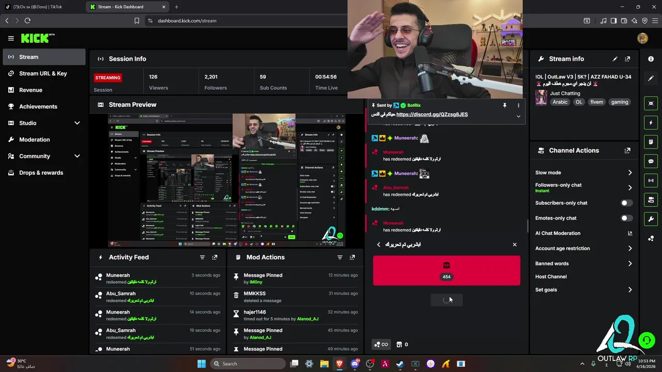
Task: Open Windows Start menu
Action: 202,364
